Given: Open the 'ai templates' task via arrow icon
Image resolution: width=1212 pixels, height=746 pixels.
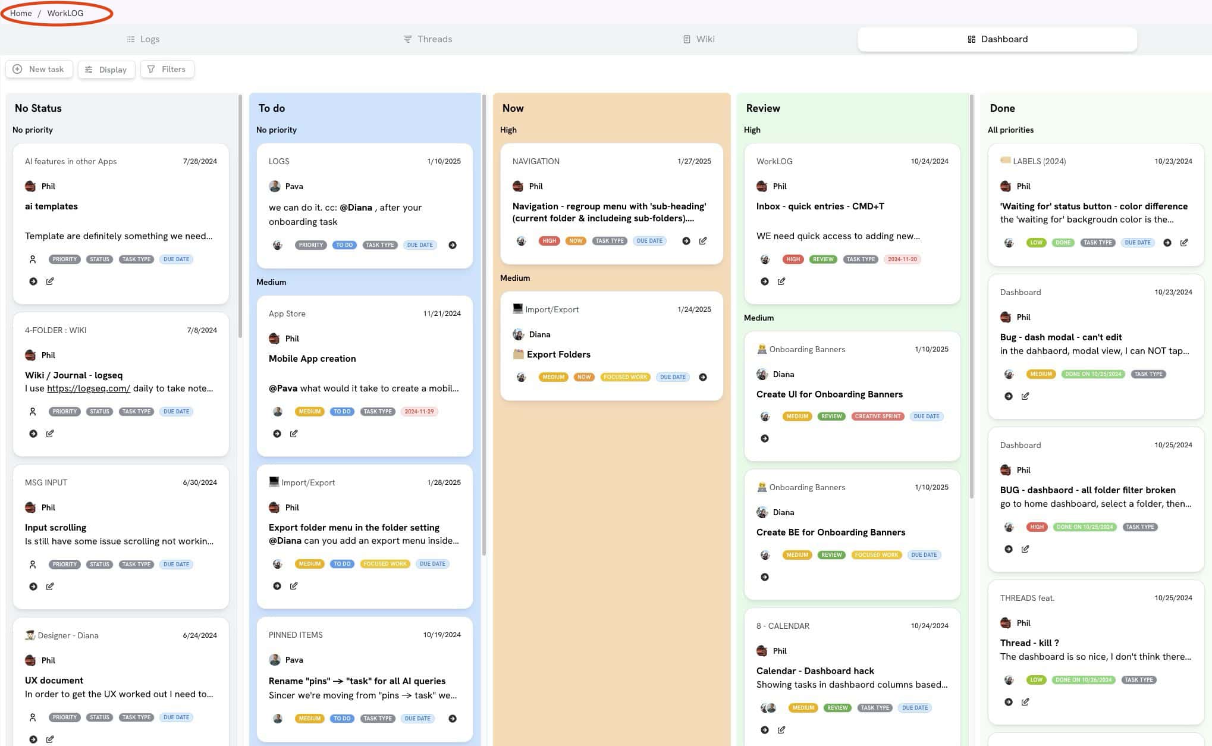Looking at the screenshot, I should 33,281.
